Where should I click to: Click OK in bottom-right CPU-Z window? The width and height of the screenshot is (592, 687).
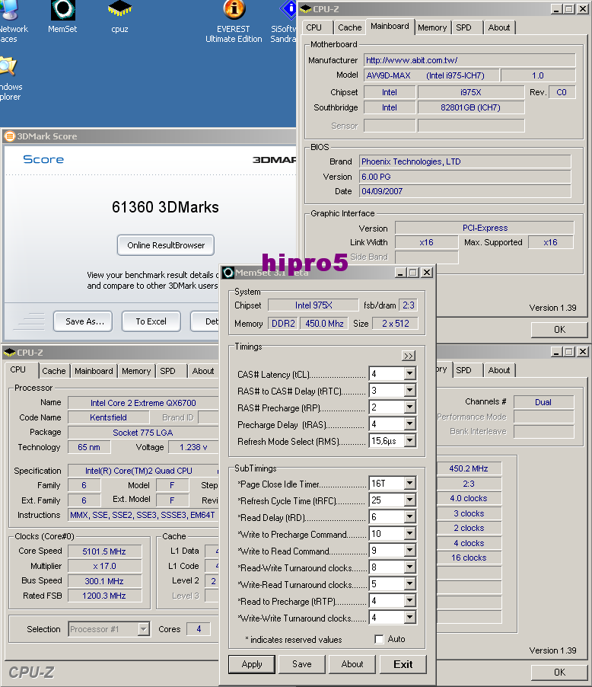tap(559, 672)
